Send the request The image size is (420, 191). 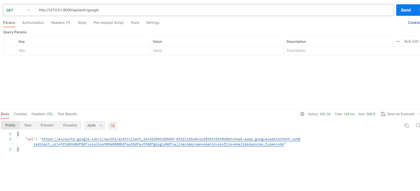(x=406, y=10)
